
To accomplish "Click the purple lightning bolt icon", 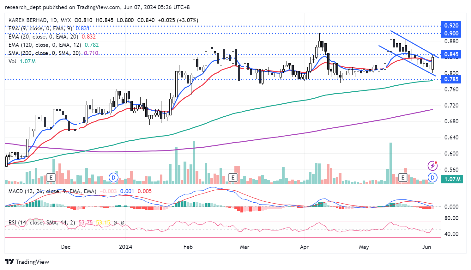I will click(432, 165).
